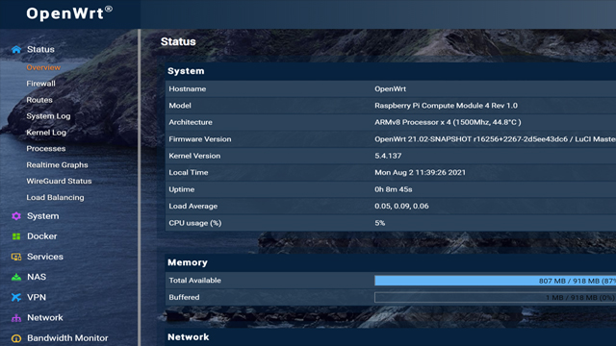Expand the VPN menu section
The image size is (616, 346).
pyautogui.click(x=37, y=297)
